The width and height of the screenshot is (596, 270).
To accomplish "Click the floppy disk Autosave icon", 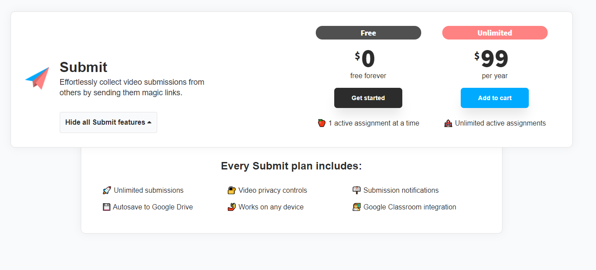I will [106, 207].
